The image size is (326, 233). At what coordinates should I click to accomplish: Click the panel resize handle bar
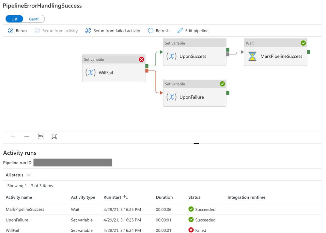point(196,143)
